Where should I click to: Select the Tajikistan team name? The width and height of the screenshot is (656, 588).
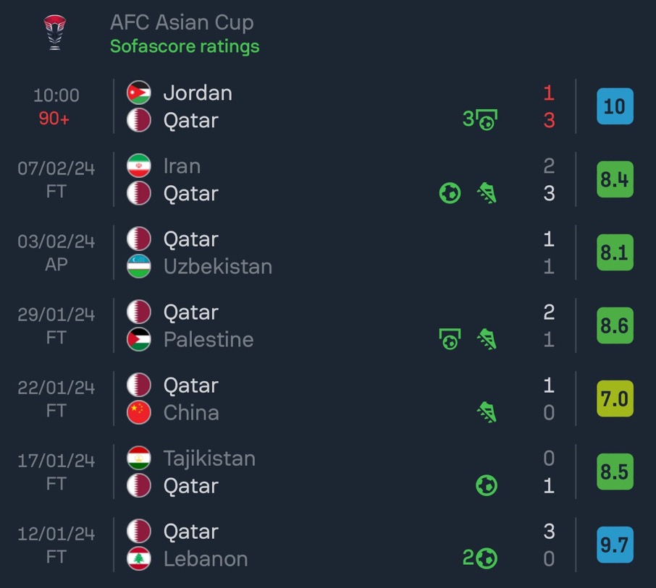click(209, 459)
